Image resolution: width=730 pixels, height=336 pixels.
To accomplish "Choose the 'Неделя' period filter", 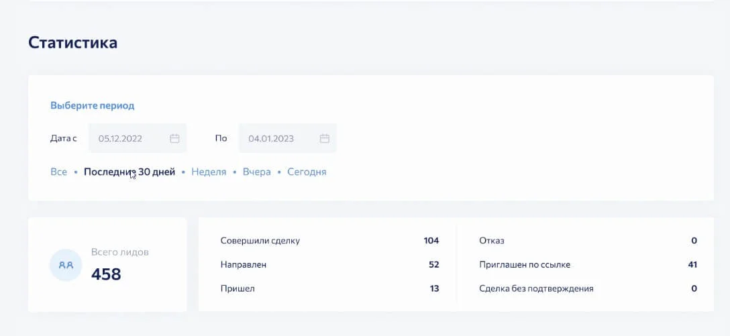I will pos(209,172).
